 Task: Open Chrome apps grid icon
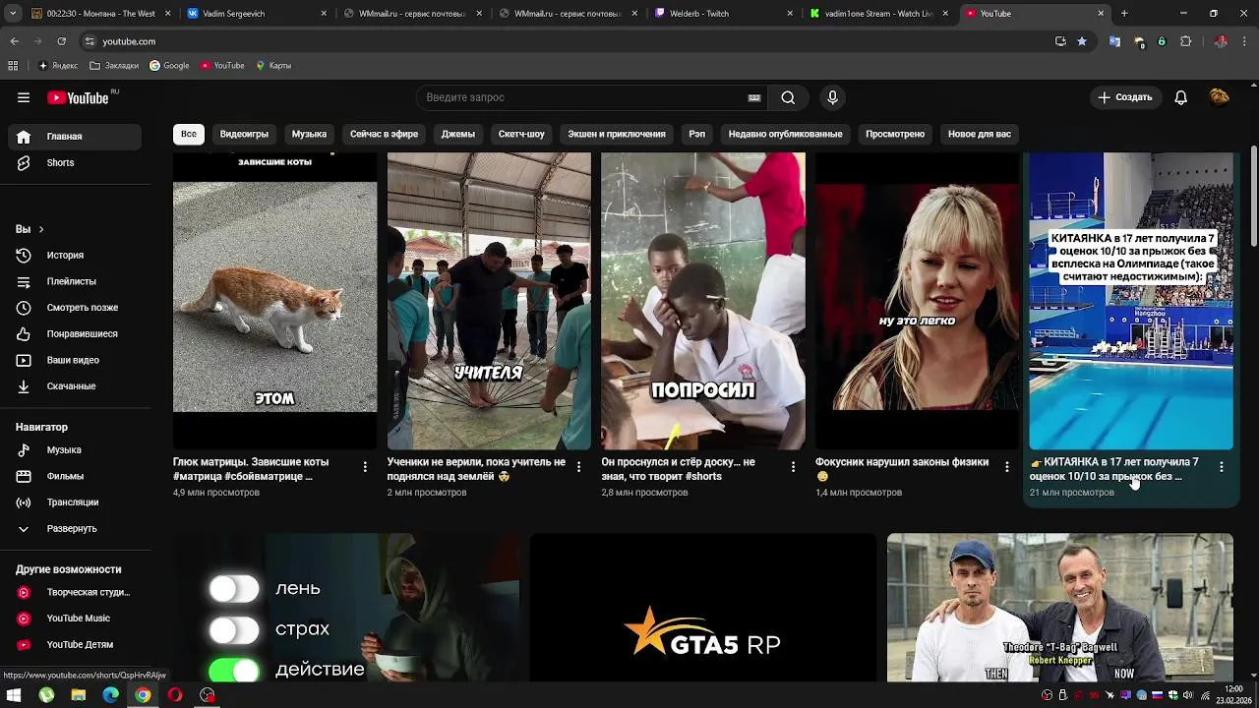click(13, 66)
